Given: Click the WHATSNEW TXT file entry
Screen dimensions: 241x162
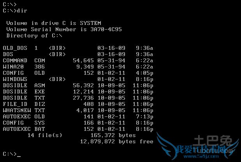Looking at the screenshot, I should [78, 110].
